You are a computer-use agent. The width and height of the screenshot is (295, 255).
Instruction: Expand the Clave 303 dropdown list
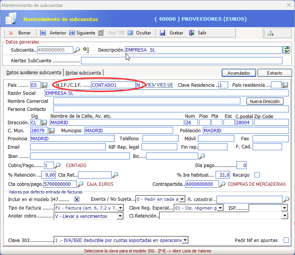click(185, 240)
